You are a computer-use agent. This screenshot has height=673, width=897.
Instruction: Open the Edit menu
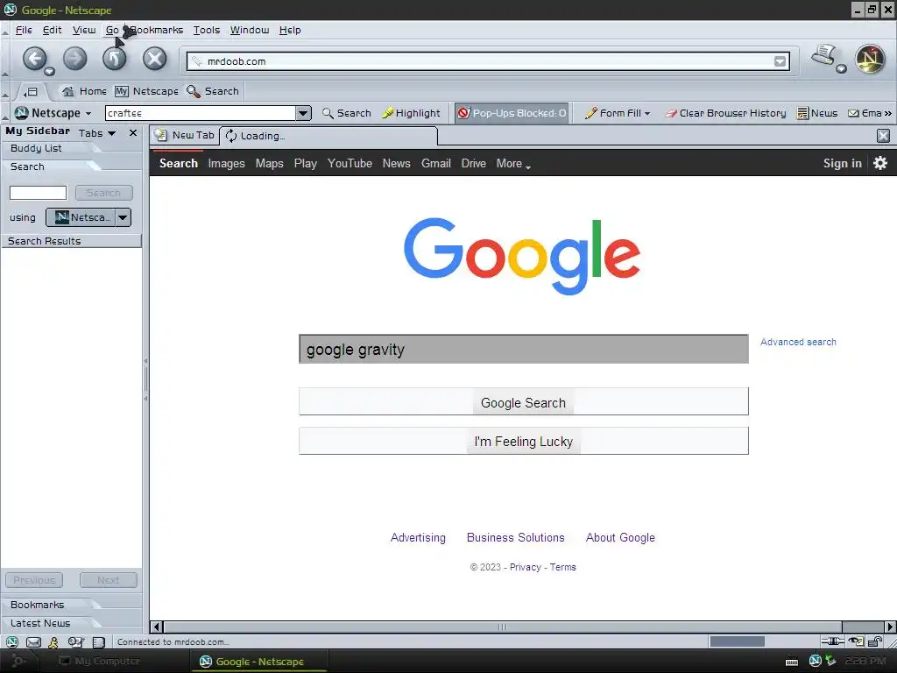pyautogui.click(x=52, y=30)
